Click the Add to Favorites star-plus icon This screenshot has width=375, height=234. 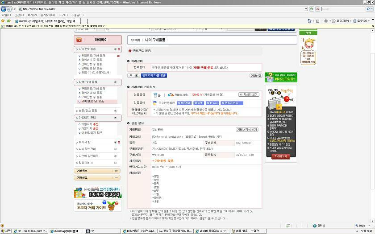tap(9, 21)
